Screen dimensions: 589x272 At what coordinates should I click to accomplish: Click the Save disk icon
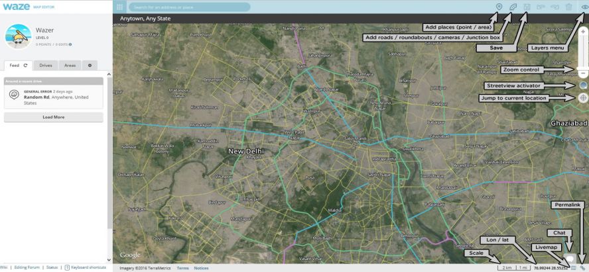point(527,7)
